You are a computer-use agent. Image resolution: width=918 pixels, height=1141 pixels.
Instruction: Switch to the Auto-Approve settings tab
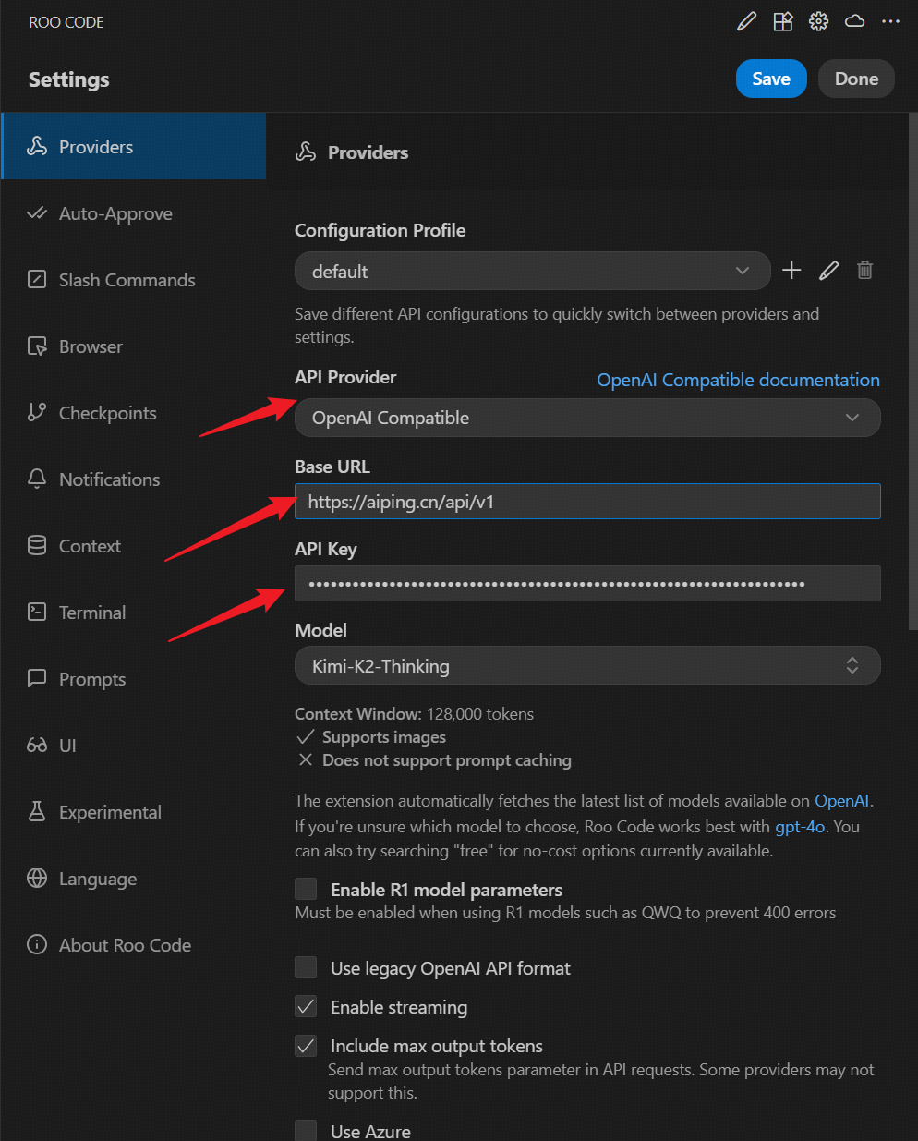(x=115, y=213)
